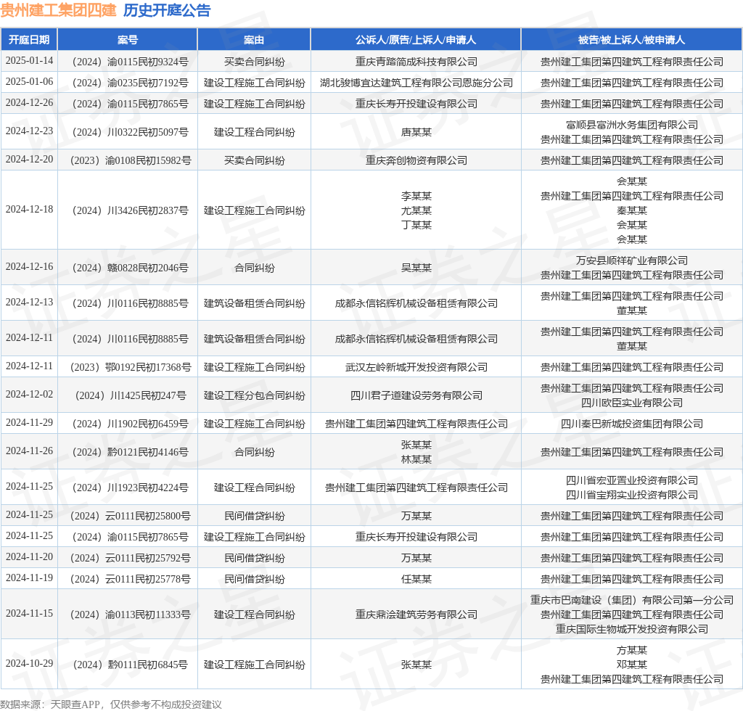Click plaintiff 唐某某
The image size is (743, 711).
(416, 132)
